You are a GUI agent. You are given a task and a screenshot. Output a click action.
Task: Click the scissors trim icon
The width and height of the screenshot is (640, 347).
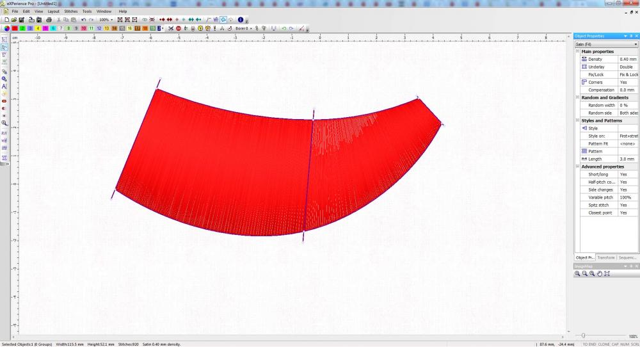[x=171, y=28]
